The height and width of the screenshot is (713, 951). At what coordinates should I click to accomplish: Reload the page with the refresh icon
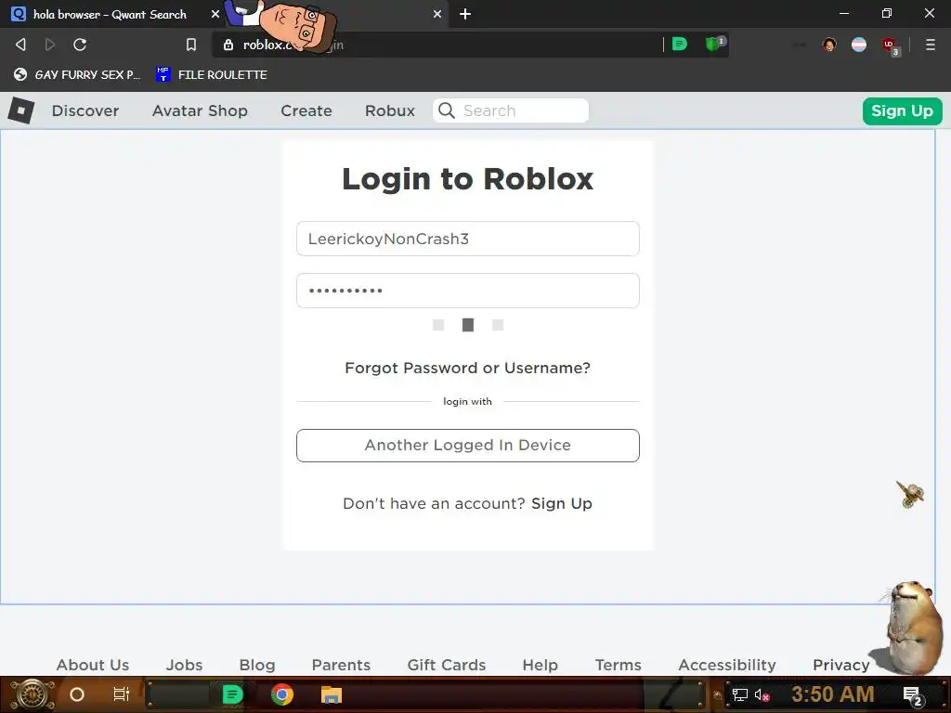pyautogui.click(x=80, y=45)
